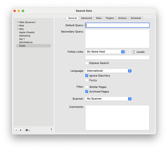168x150 pixels.
Task: Open the Follow Links dropdown
Action: coord(105,52)
